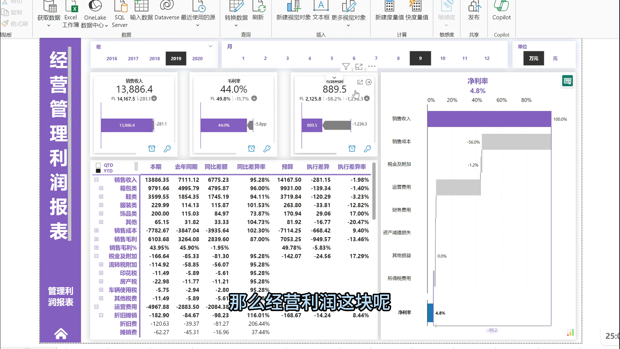Select year 2018 in the slicer

154,58
